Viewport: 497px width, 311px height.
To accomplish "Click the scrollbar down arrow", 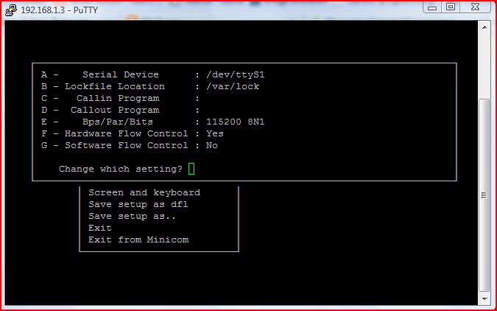I will (484, 298).
